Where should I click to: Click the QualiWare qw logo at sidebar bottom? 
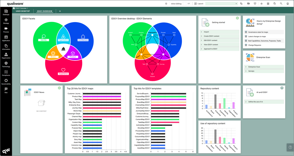[6, 151]
